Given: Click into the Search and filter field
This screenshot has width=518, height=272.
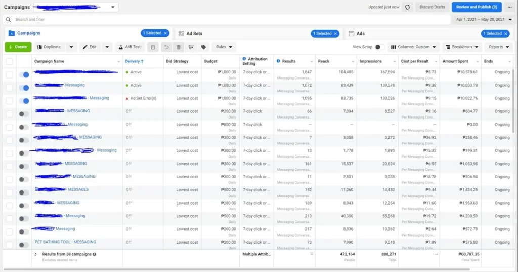Looking at the screenshot, I should pyautogui.click(x=226, y=20).
